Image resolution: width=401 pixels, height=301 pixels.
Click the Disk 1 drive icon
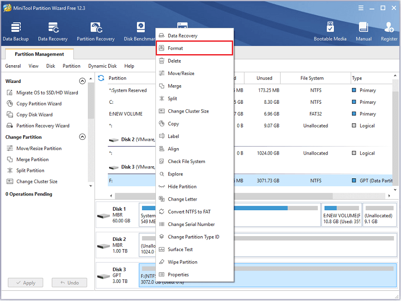click(x=103, y=216)
